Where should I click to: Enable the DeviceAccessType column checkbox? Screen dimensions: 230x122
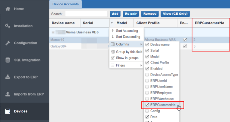147,75
